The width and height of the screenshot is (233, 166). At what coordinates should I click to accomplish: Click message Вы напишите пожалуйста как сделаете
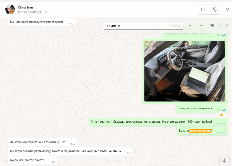coord(42,22)
